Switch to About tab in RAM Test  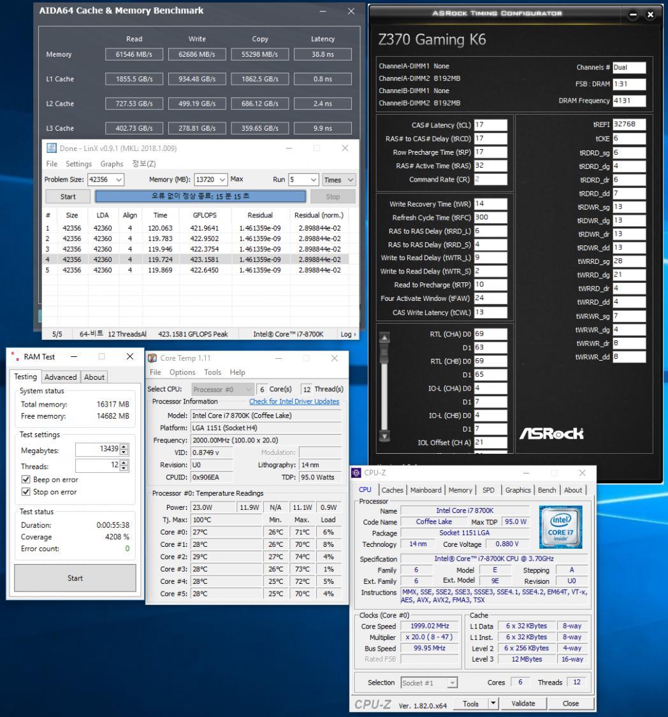pyautogui.click(x=94, y=377)
